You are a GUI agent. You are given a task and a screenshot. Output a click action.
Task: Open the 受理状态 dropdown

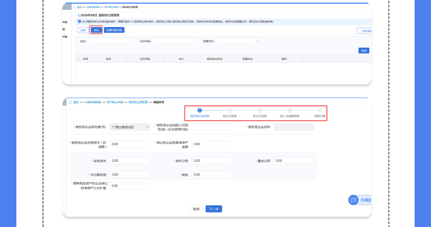237,41
